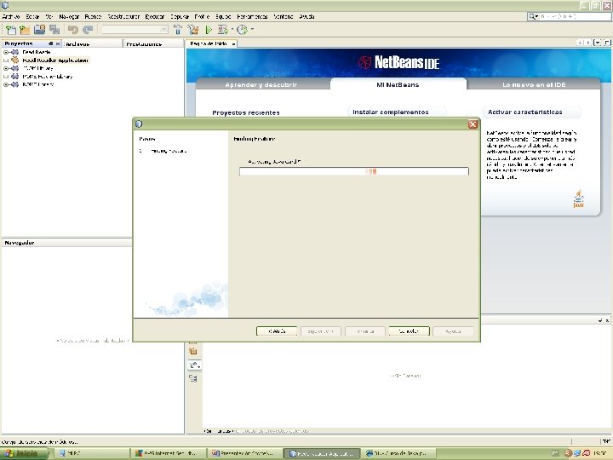This screenshot has width=613, height=460.
Task: Minimize the Proyectos panel with its arrow icon
Action: pyautogui.click(x=51, y=43)
